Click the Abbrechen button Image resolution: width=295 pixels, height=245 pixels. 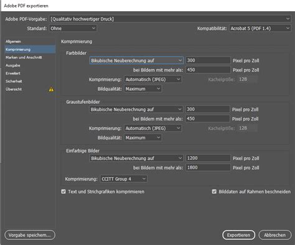click(x=275, y=235)
